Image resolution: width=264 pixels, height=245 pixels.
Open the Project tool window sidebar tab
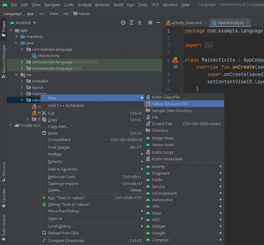coord(4,29)
